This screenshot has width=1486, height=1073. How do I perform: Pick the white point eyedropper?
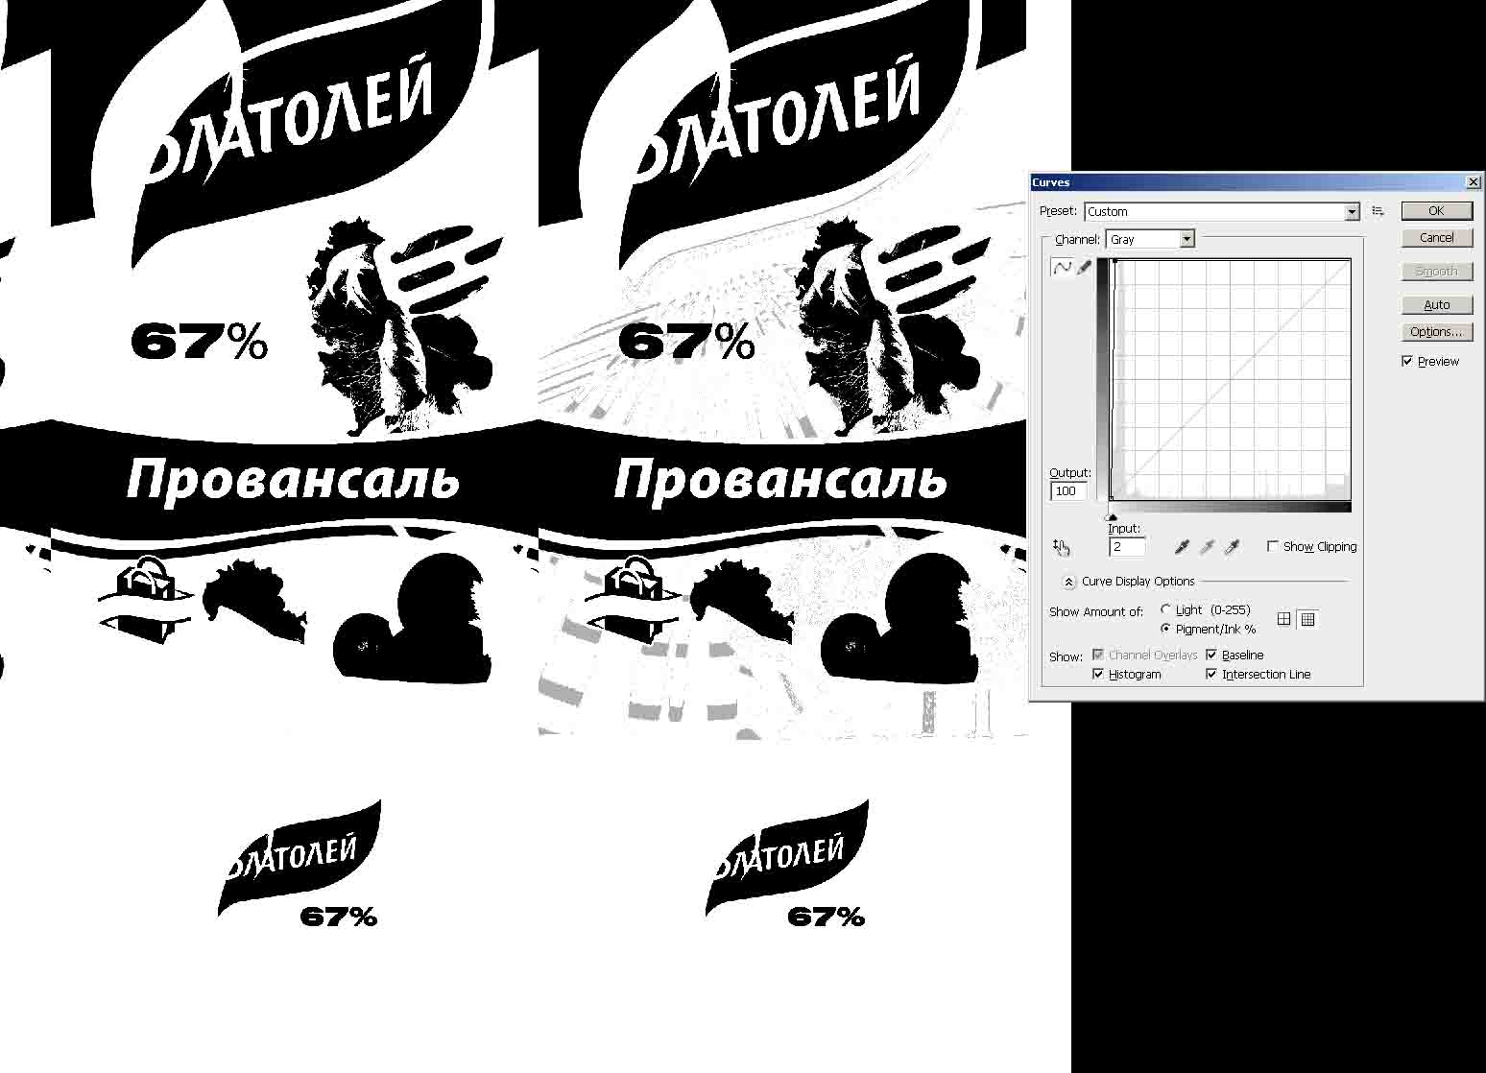(1233, 547)
